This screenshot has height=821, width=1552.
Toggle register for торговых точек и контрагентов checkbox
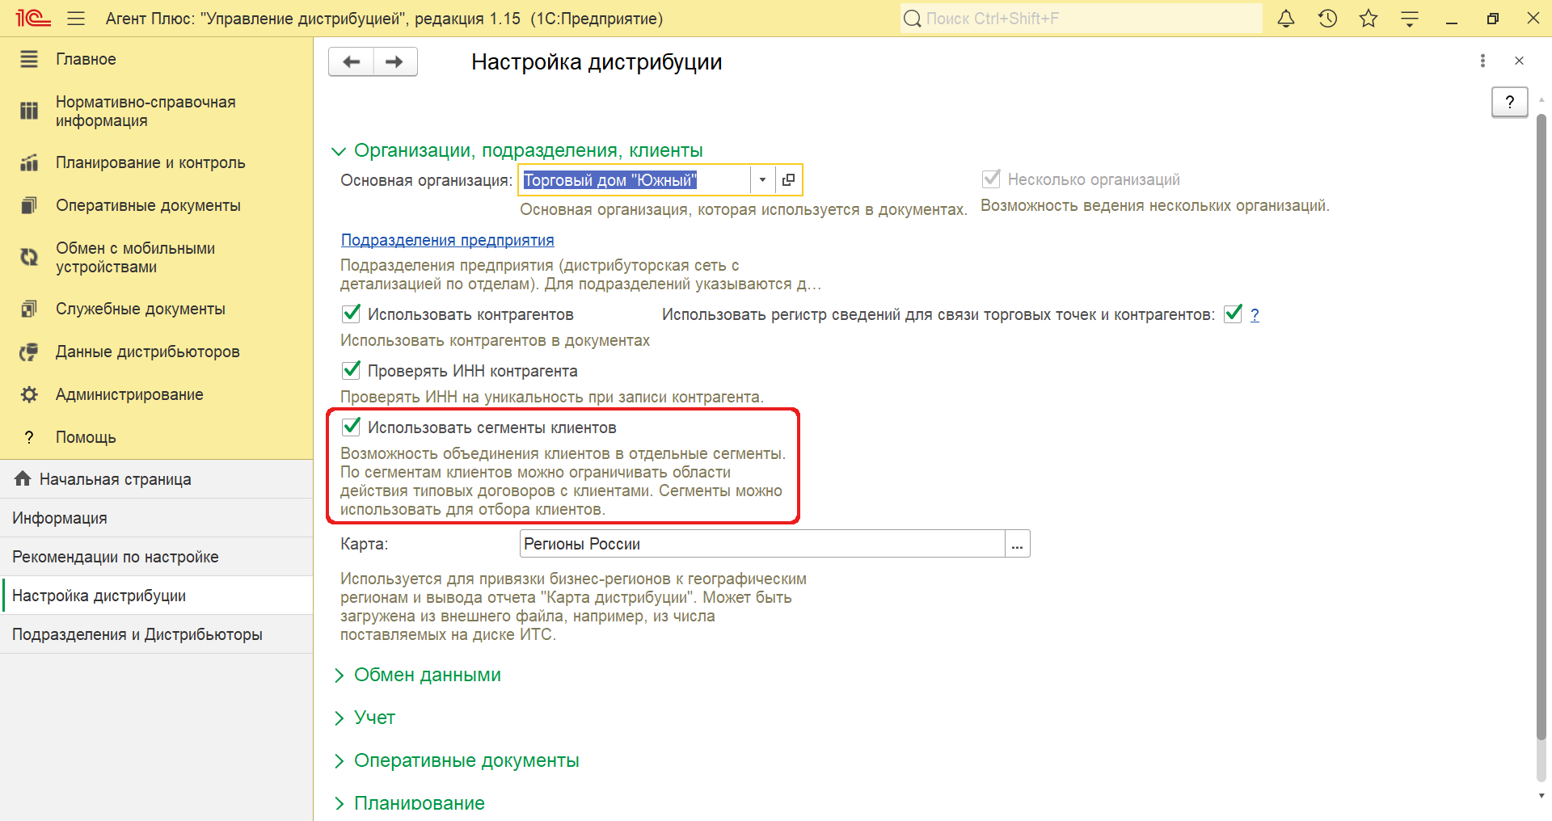(x=1233, y=314)
